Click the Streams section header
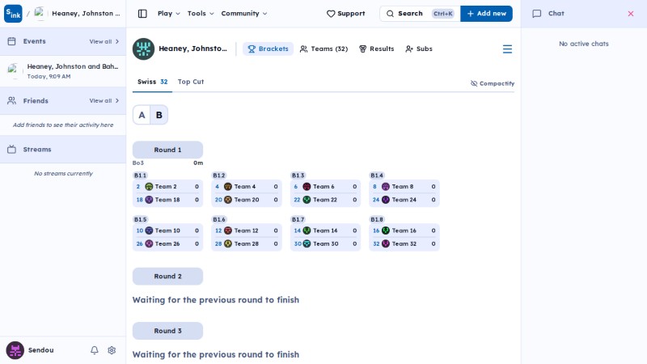The image size is (647, 364). (63, 150)
